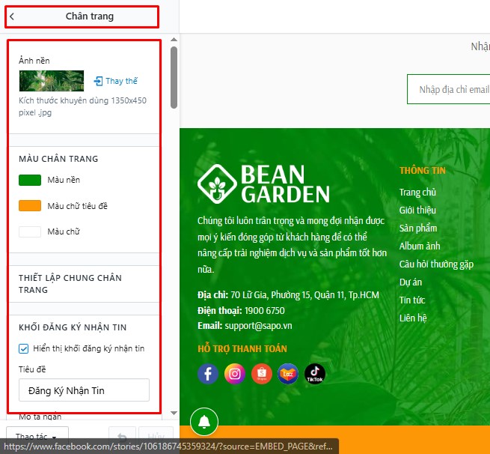
Task: Click the HỖ TRỢ THANH TOÁN heading
Action: (242, 349)
